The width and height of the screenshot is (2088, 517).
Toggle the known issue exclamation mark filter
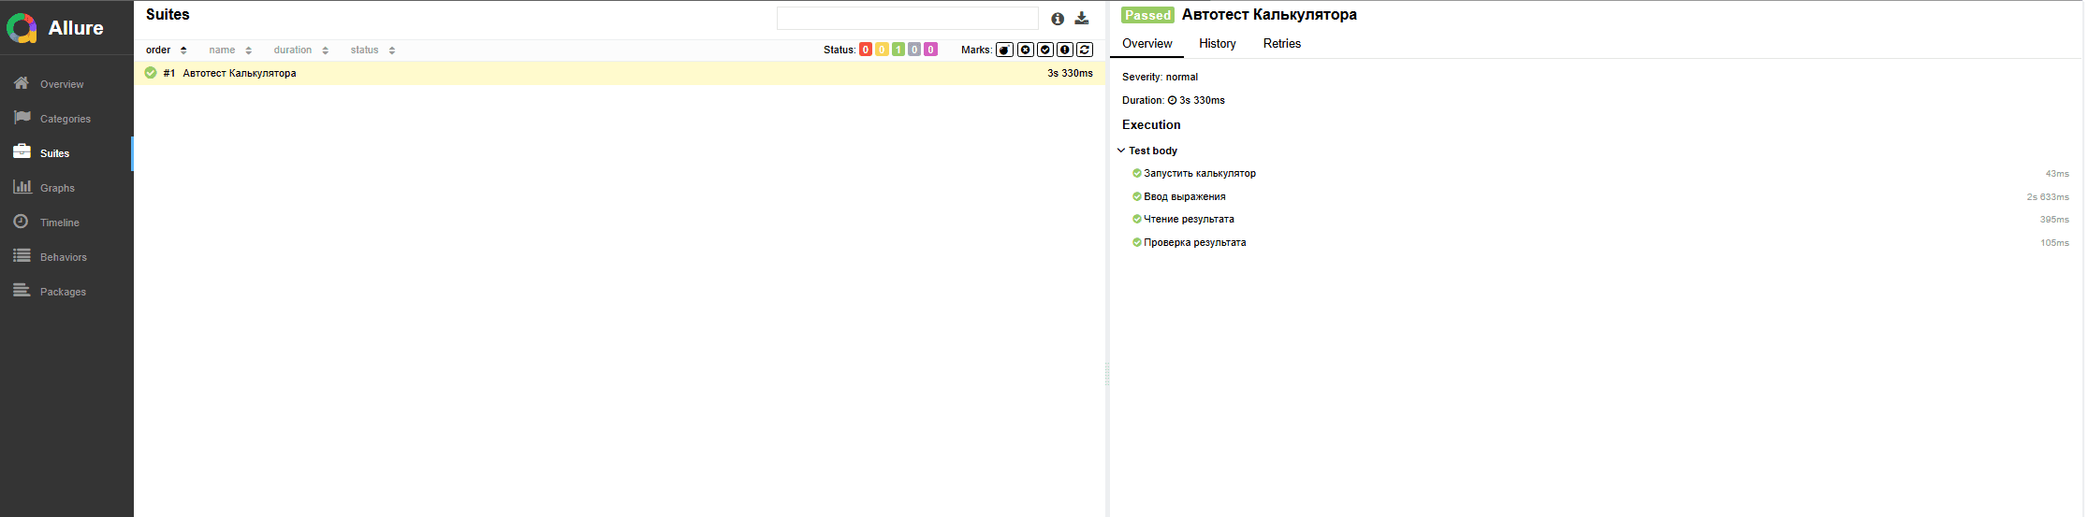[1065, 50]
